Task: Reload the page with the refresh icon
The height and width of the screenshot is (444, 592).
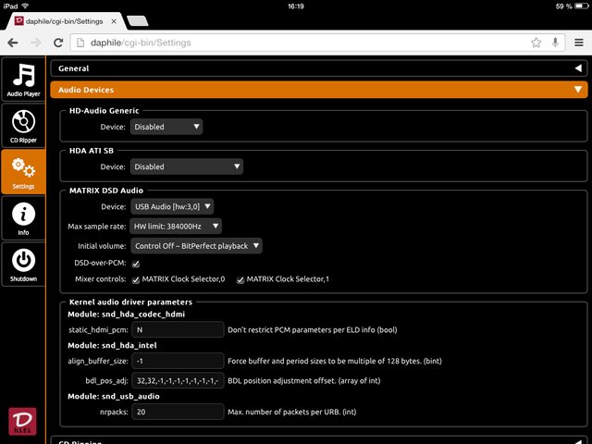Action: [x=58, y=43]
